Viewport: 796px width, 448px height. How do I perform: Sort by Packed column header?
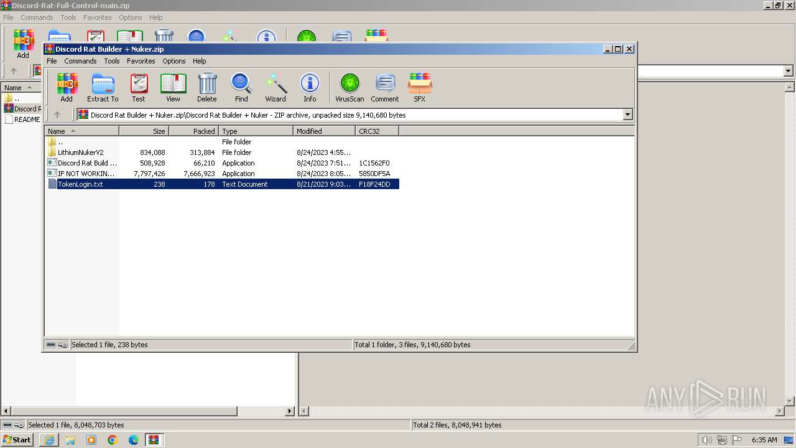(x=194, y=131)
